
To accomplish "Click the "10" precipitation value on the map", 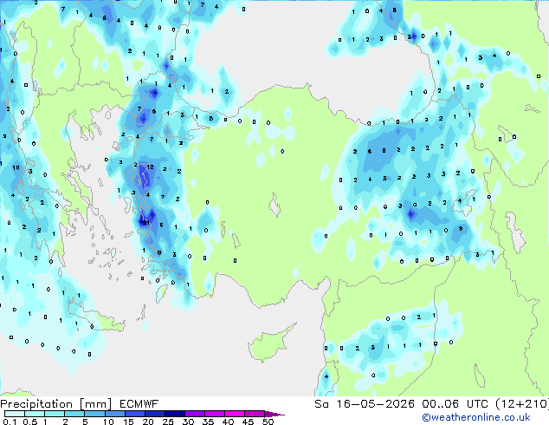I will point(16,167).
